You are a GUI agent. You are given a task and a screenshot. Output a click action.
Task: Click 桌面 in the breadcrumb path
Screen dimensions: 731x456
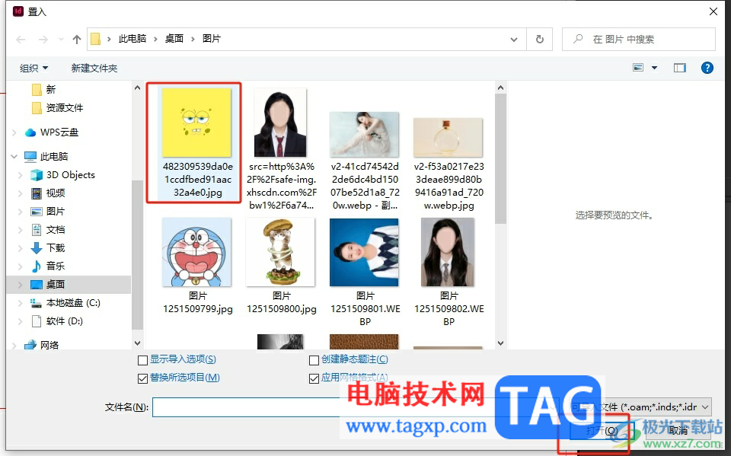[174, 39]
